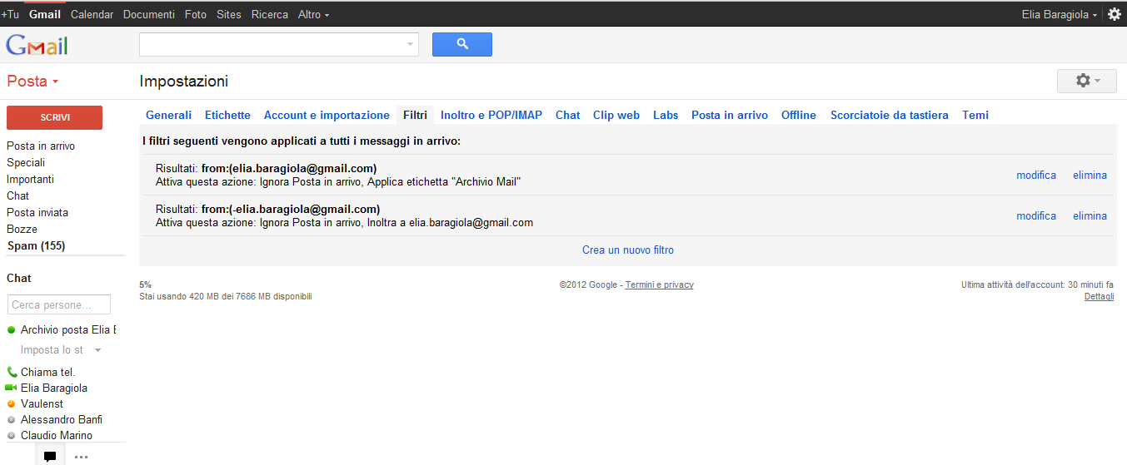Click the Gmail logo
The image size is (1127, 465).
tap(37, 45)
